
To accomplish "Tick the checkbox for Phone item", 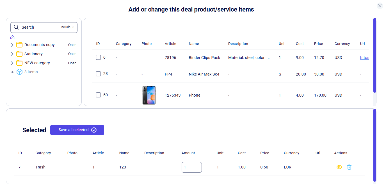I will [x=98, y=95].
